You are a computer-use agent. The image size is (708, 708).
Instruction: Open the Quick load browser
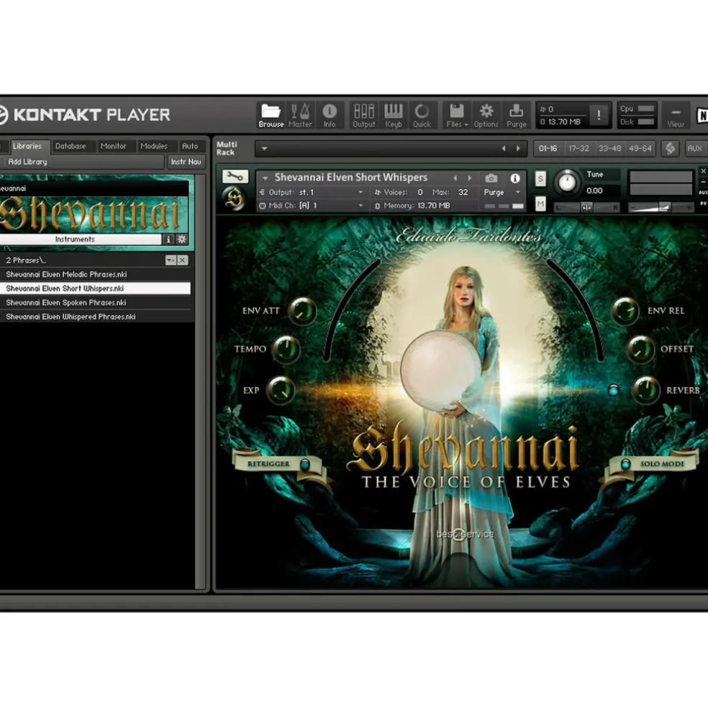pyautogui.click(x=422, y=115)
